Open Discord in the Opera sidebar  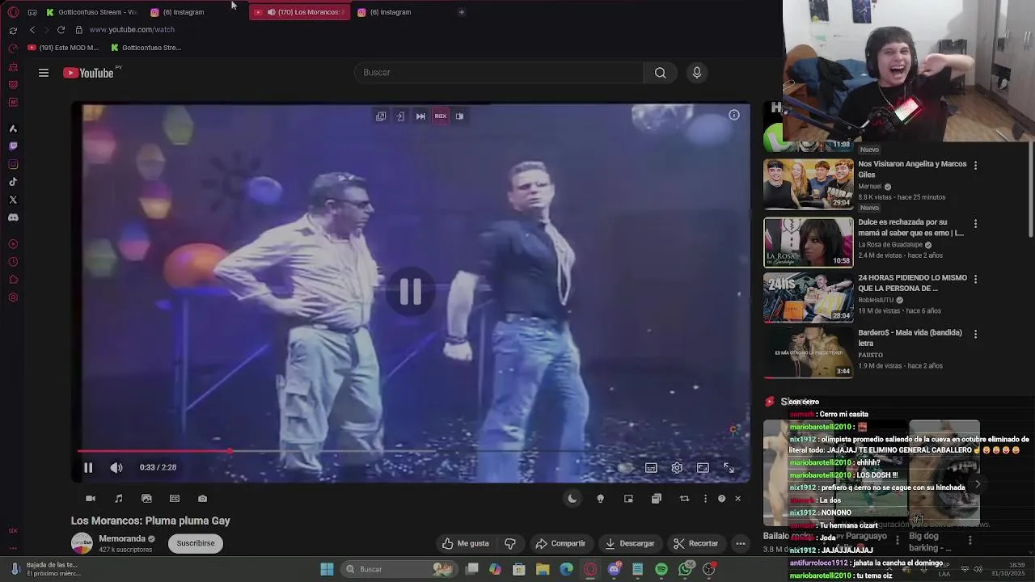[13, 217]
